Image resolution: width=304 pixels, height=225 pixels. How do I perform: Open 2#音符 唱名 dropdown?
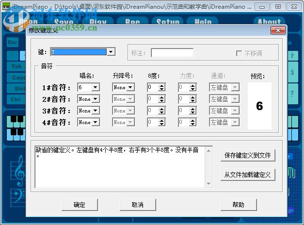(95, 99)
